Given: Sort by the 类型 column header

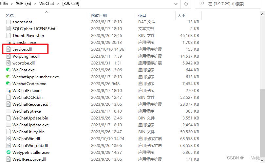Looking at the screenshot, I should (142, 15).
